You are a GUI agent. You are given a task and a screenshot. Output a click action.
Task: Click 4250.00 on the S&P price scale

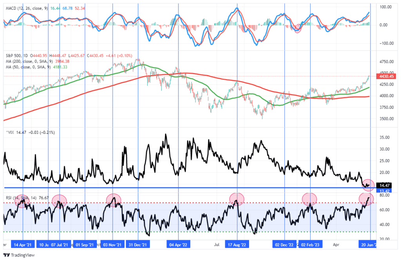(387, 85)
